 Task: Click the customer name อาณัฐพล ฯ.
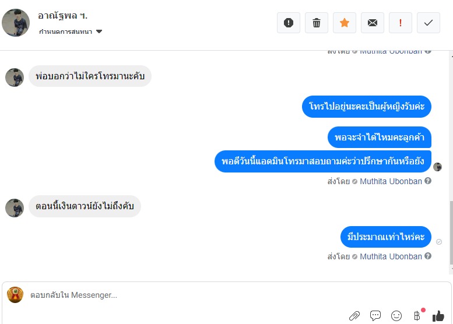tap(62, 16)
